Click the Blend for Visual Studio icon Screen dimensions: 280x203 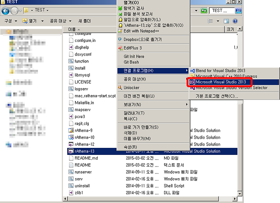point(192,71)
